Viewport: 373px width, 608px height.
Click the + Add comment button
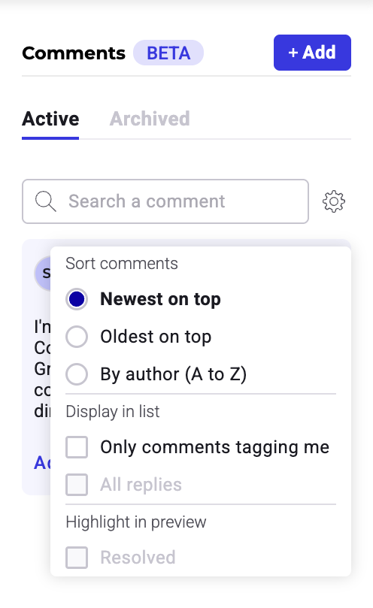(312, 53)
